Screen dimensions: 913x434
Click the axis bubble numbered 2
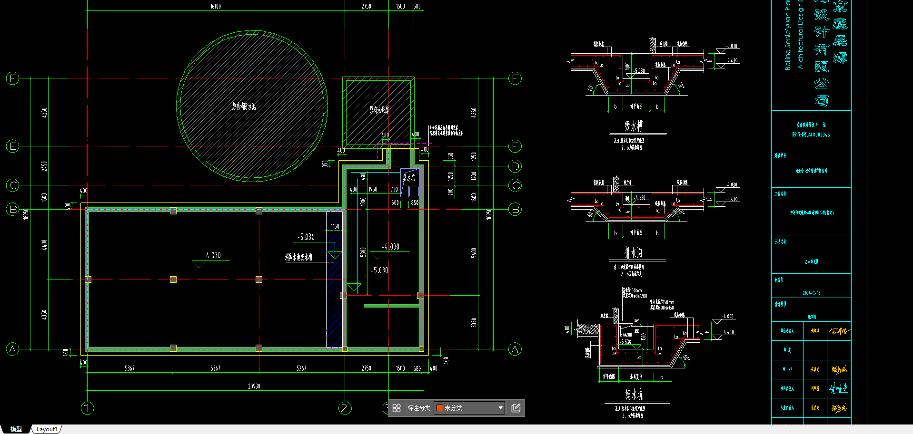point(345,408)
